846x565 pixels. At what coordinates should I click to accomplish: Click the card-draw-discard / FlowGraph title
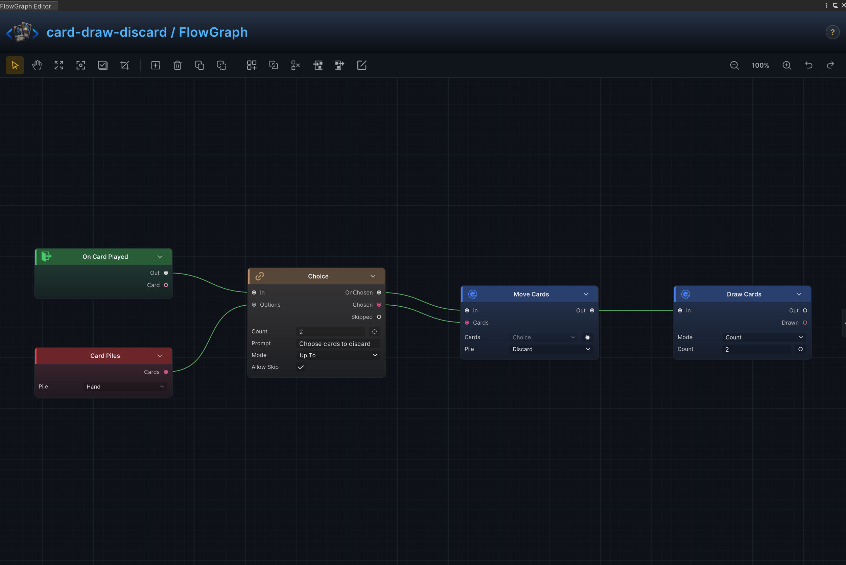coord(147,32)
